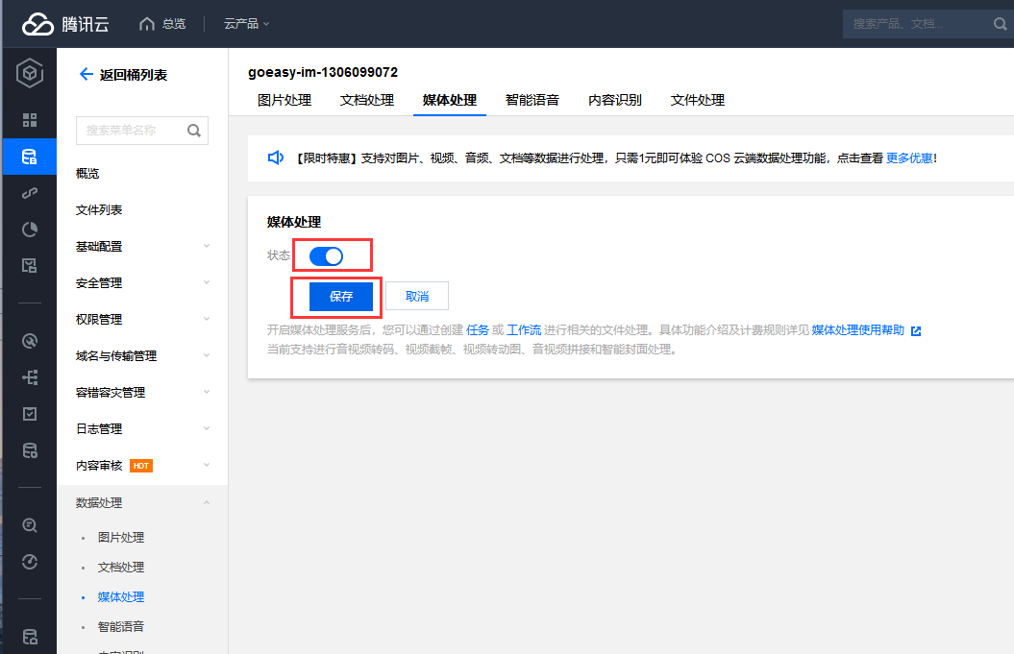The image size is (1014, 654).
Task: Click the speaker announcement icon in banner
Action: tap(276, 157)
